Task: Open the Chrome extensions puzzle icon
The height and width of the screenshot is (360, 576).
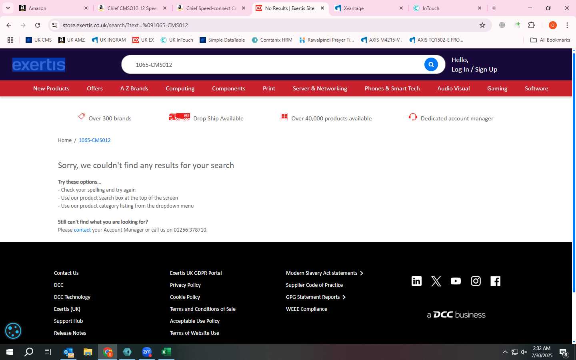Action: [x=532, y=25]
